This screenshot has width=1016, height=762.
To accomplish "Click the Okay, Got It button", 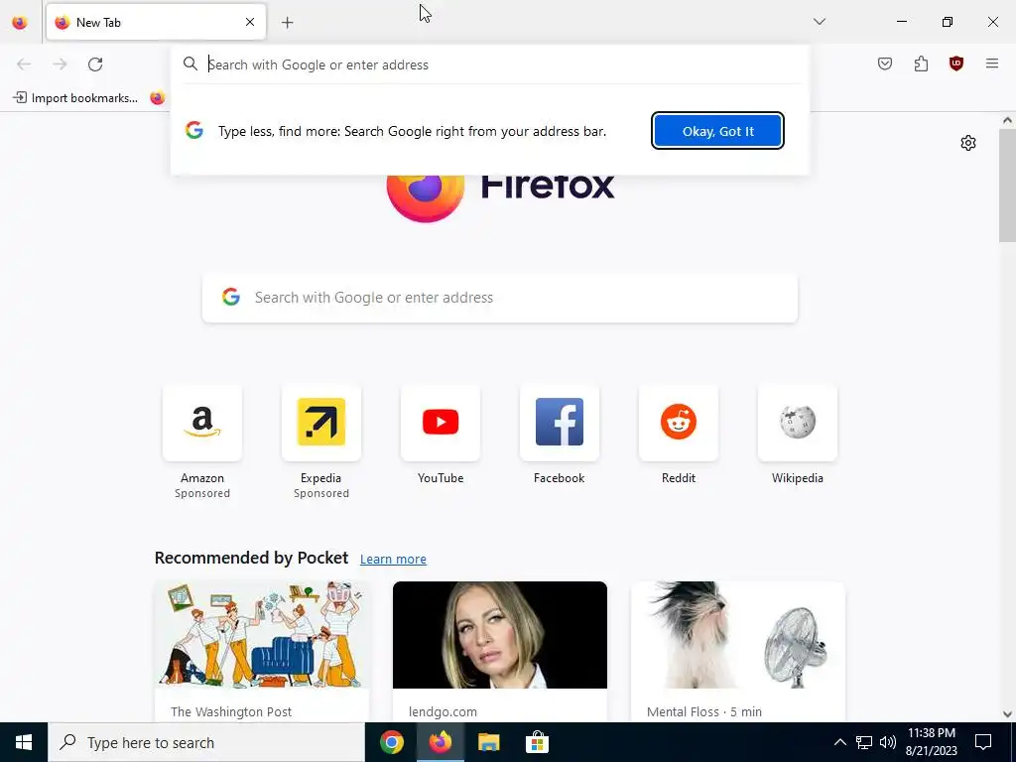I will [718, 131].
